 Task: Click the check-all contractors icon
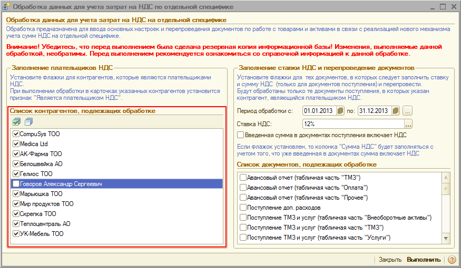pyautogui.click(x=16, y=122)
